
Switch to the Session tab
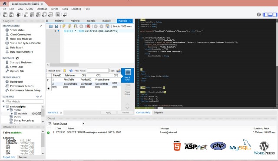tap(23, 157)
